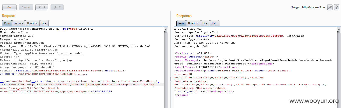Click the User-Agent: Mozilla/5.0 line
Screen dimensions: 341x108
(x=75, y=46)
